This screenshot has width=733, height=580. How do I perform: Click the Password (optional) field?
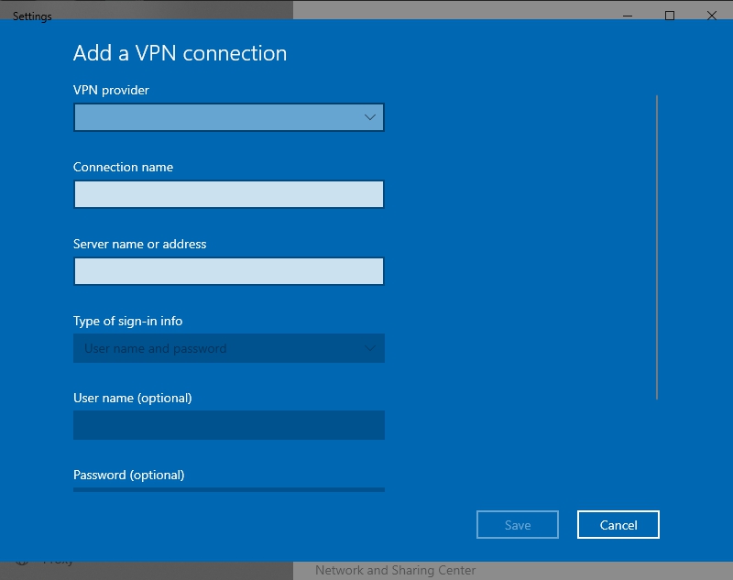(x=228, y=489)
